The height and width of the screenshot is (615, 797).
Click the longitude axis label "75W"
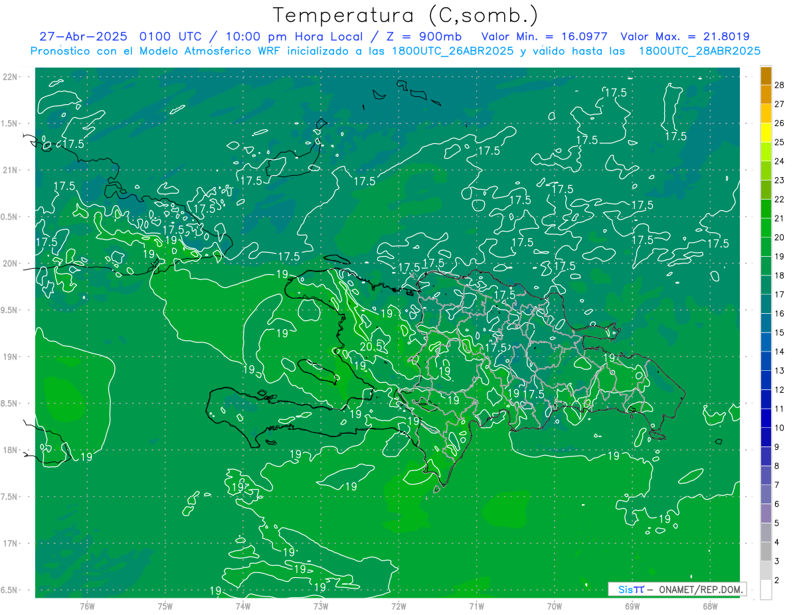(x=165, y=606)
